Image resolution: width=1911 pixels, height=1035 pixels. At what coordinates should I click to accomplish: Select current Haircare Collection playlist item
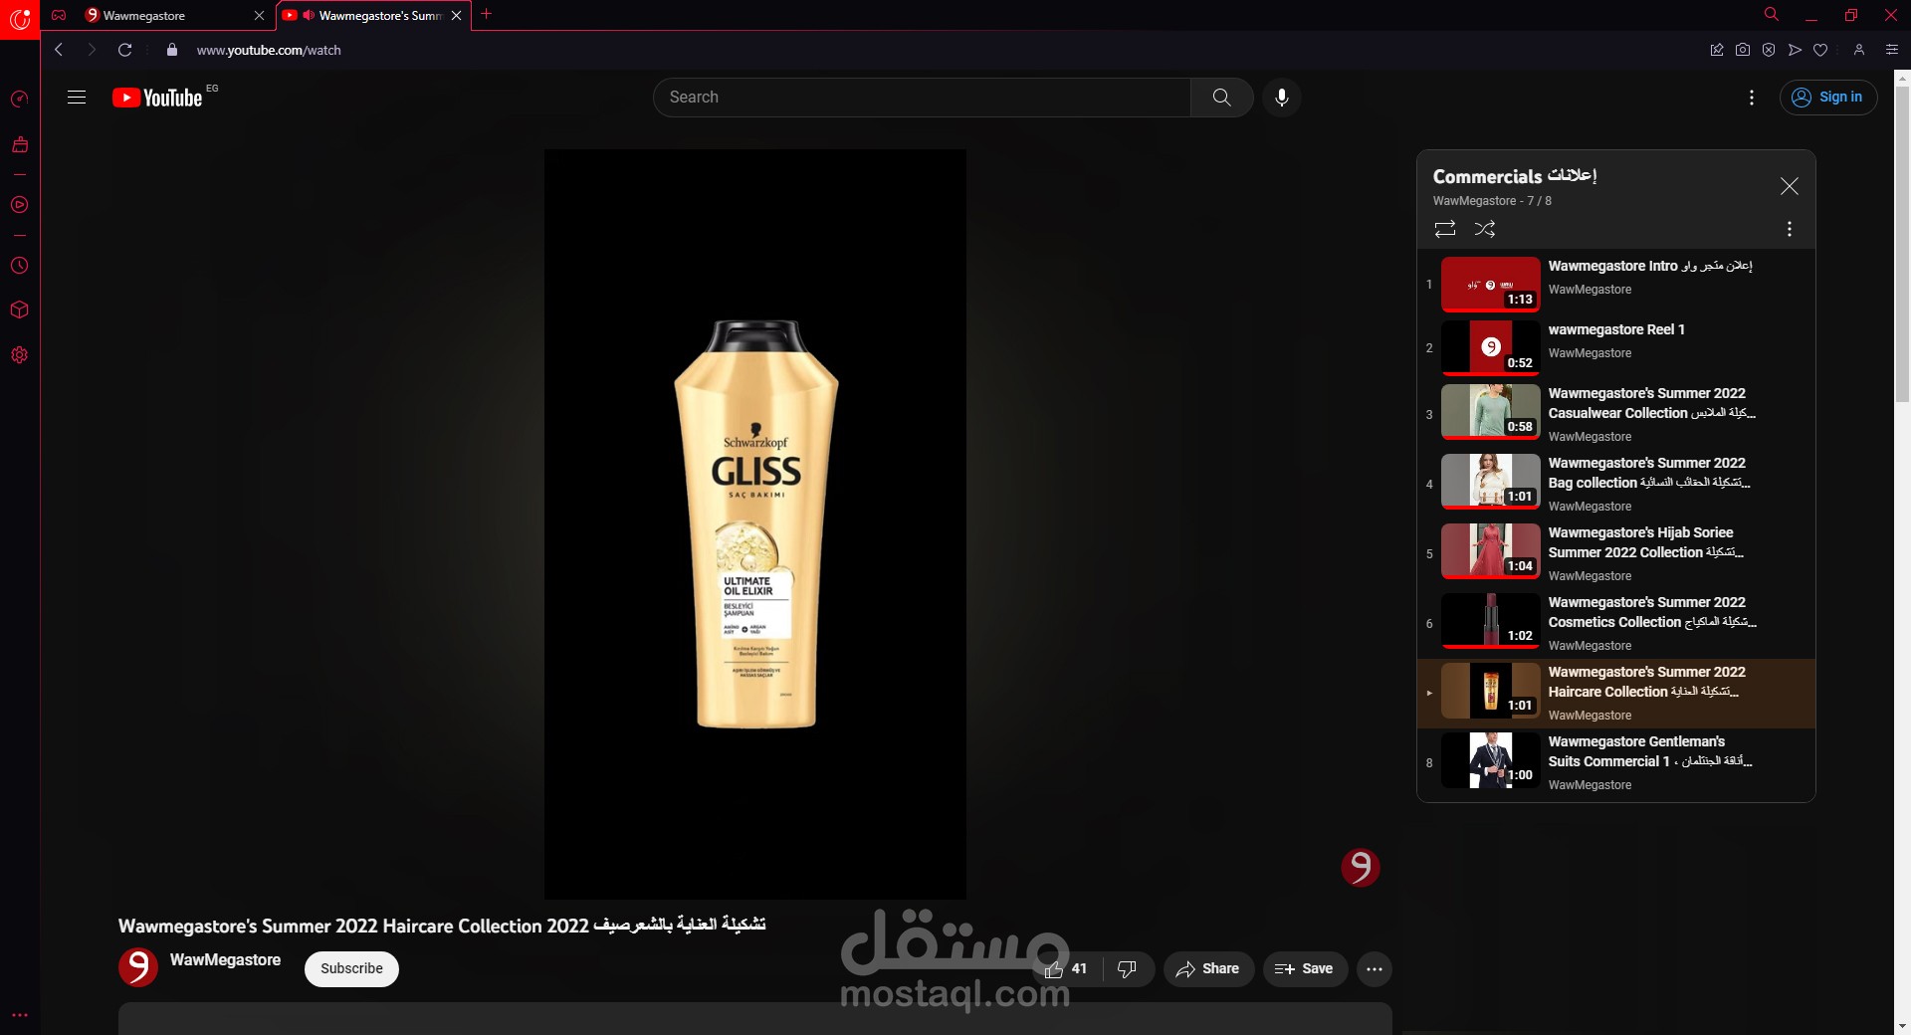click(x=1616, y=694)
